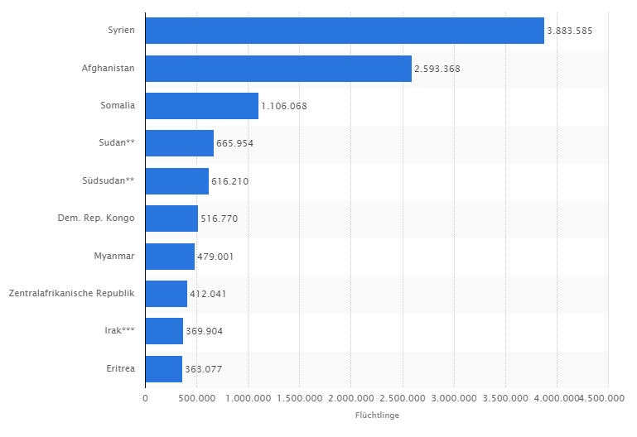Click the value 3.883.585

[x=570, y=31]
